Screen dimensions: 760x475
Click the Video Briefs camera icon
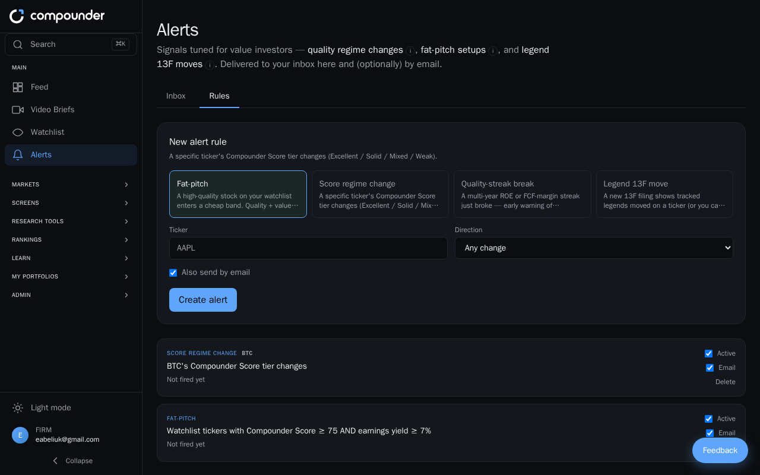18,110
